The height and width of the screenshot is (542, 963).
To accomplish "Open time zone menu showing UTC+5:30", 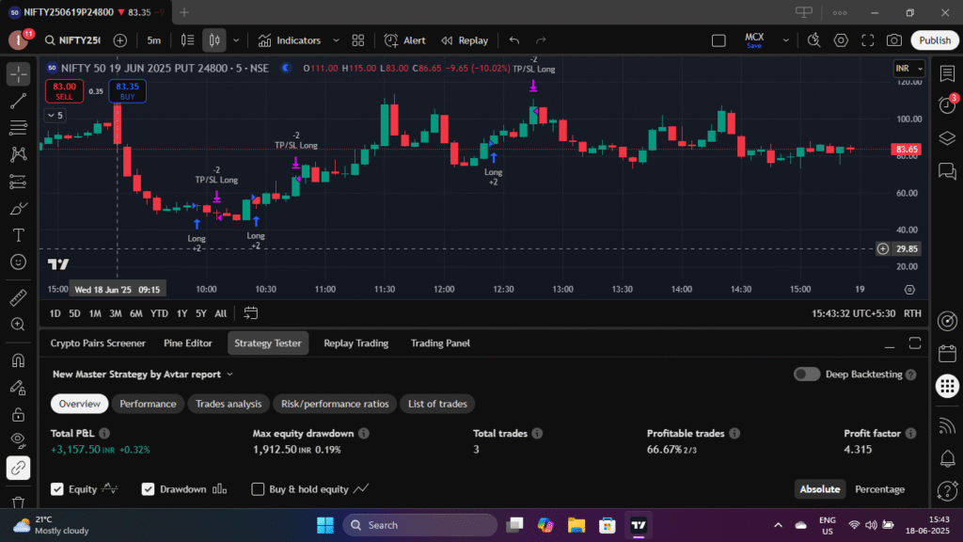I will [853, 313].
